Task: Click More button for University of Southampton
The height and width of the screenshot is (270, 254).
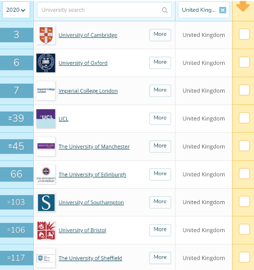Action: (x=160, y=202)
